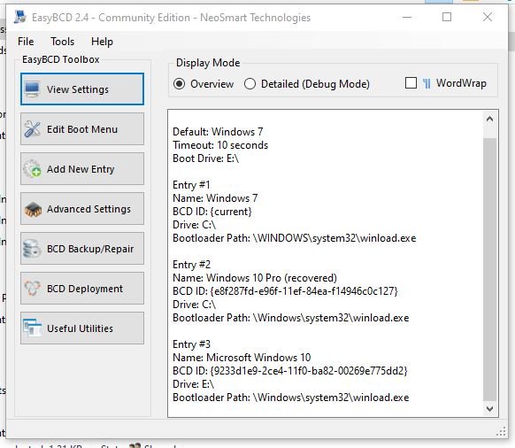The height and width of the screenshot is (448, 515).
Task: Click the monitor icon on View Settings
Action: [33, 89]
